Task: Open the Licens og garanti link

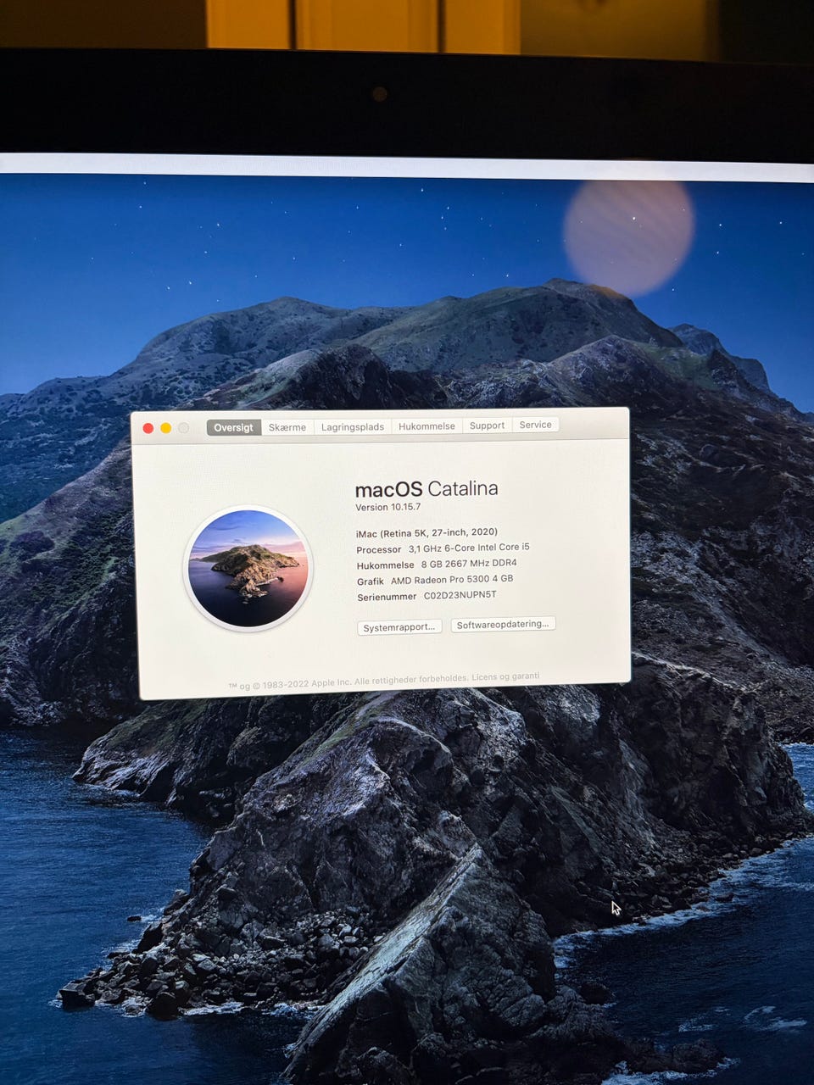Action: coord(505,676)
